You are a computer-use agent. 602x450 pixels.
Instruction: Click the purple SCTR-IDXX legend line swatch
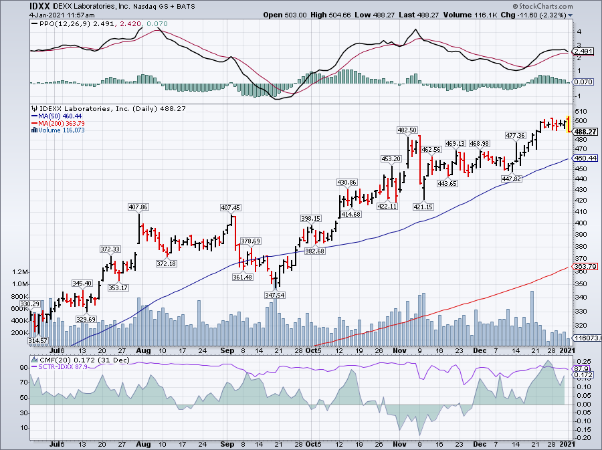[34, 367]
